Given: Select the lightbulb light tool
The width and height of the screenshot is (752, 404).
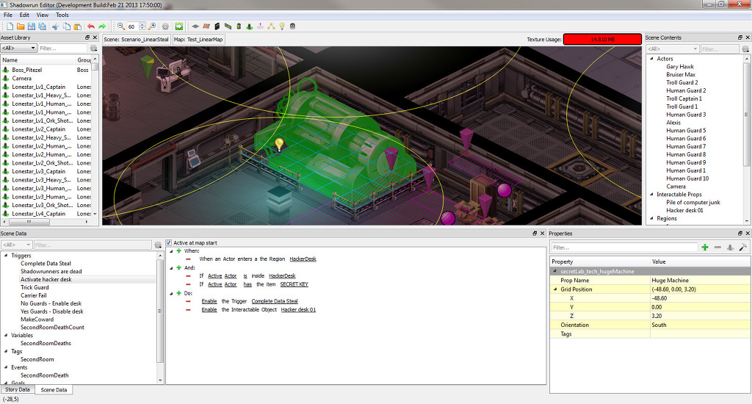Looking at the screenshot, I should [x=282, y=26].
